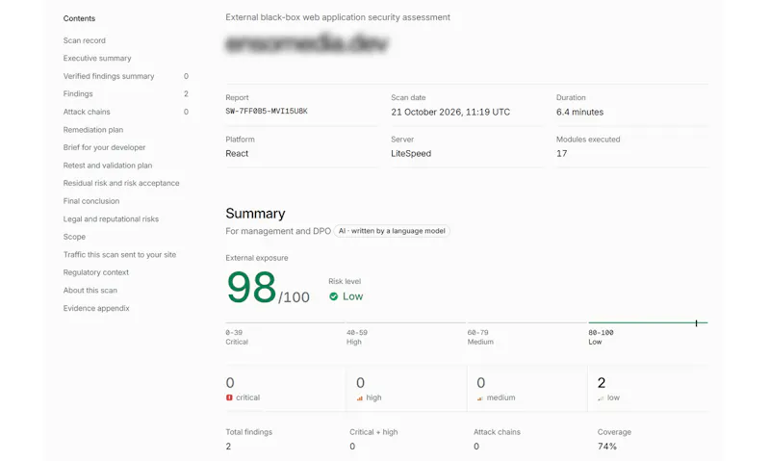
Task: Open About this scan link
Action: click(x=90, y=290)
